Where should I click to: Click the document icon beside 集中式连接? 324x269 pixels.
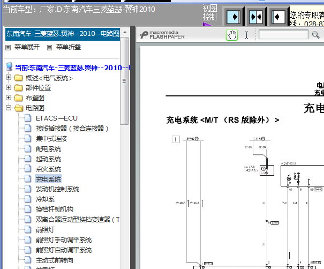[28, 138]
